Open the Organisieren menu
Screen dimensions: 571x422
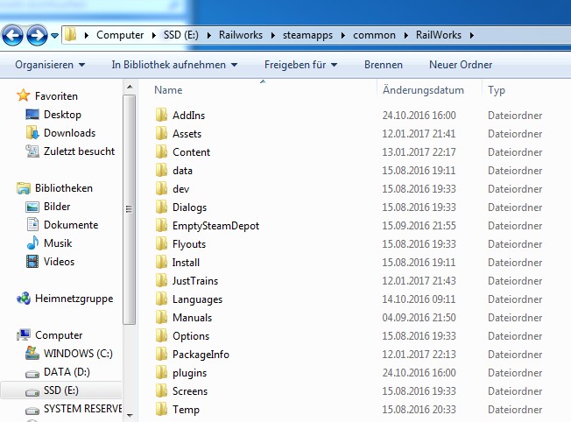click(50, 65)
